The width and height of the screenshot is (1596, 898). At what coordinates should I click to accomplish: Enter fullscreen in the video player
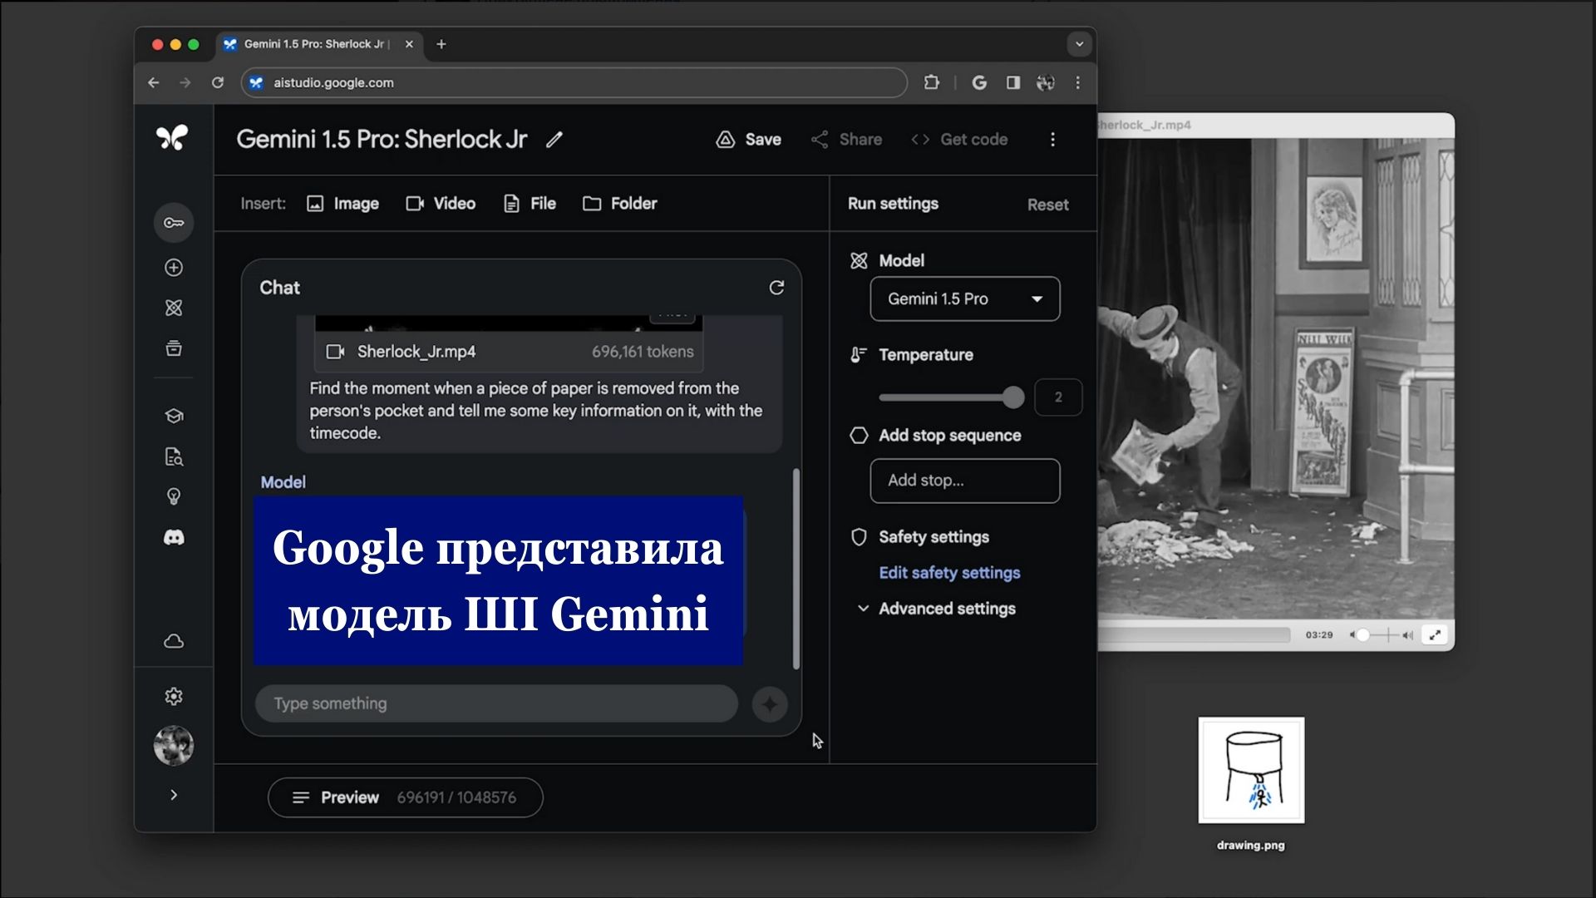[1435, 635]
